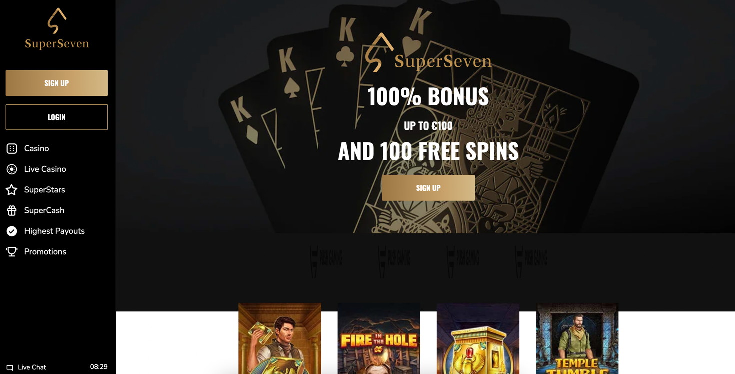Select Highest Payouts in sidebar
The width and height of the screenshot is (735, 374).
54,231
